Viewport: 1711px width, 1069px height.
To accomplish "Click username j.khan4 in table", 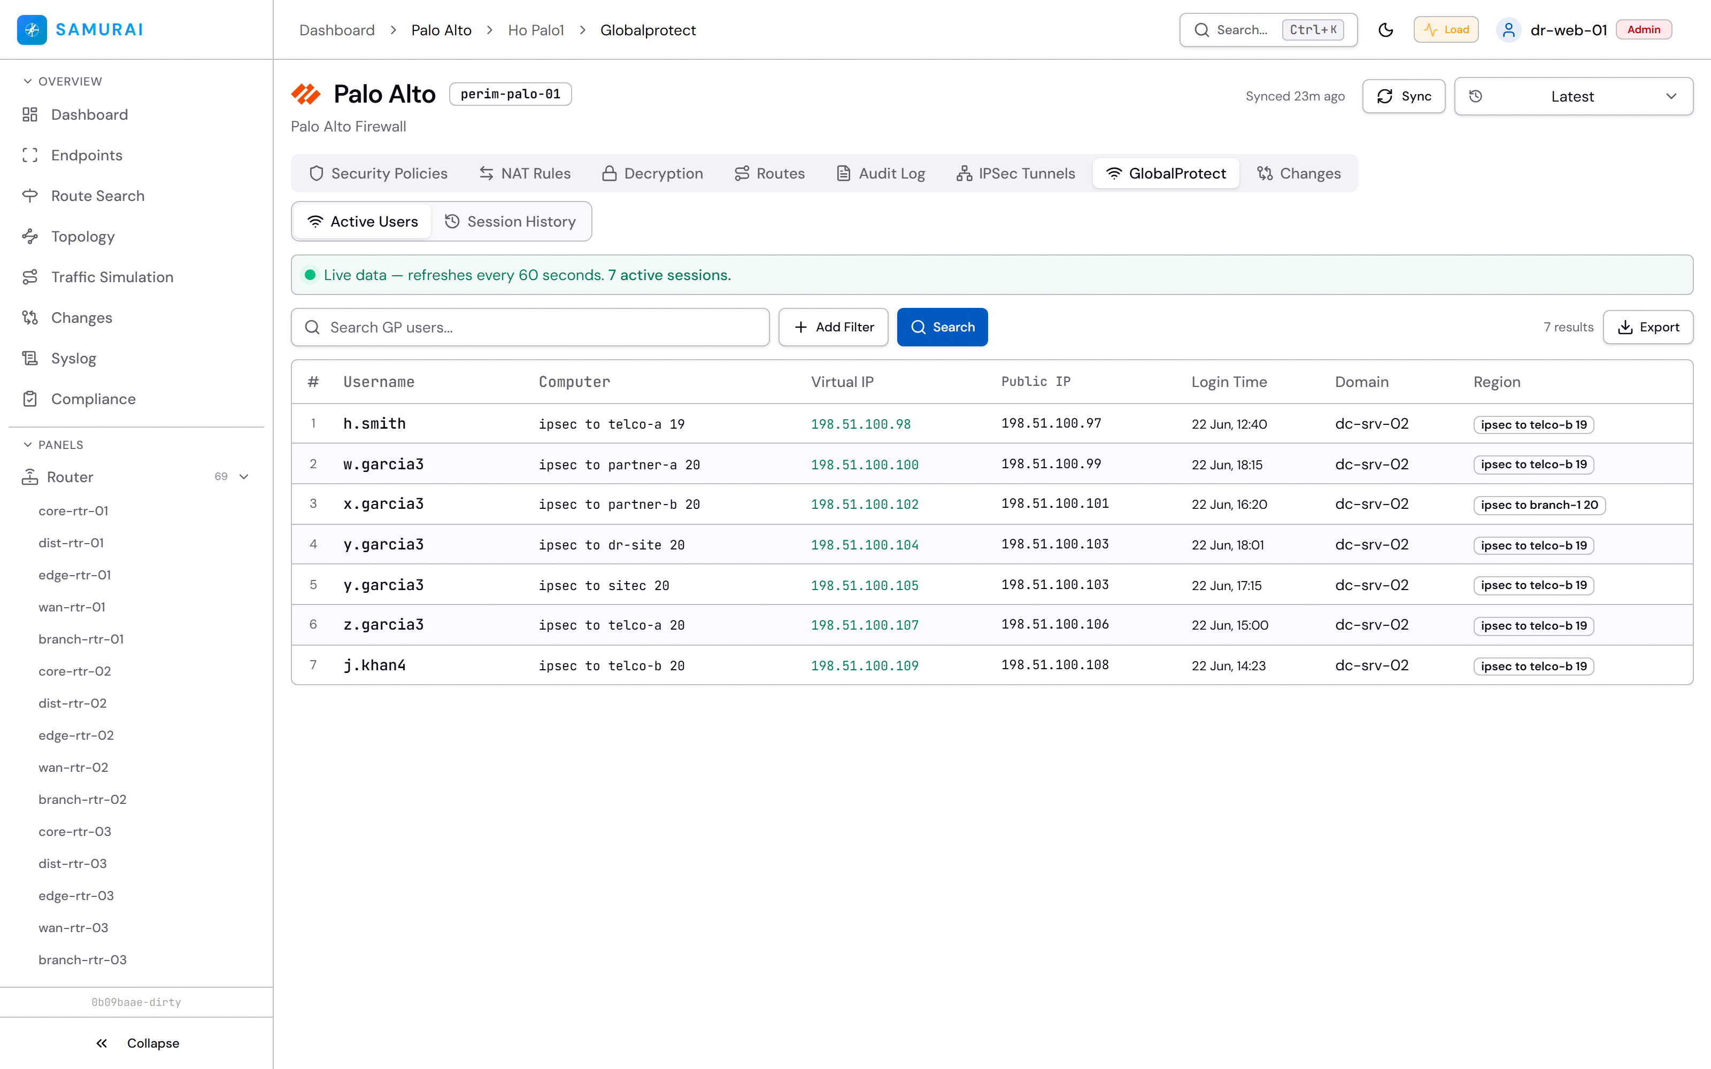I will tap(375, 665).
